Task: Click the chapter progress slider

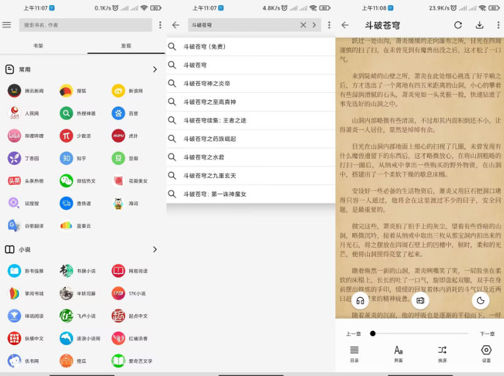Action: click(420, 334)
